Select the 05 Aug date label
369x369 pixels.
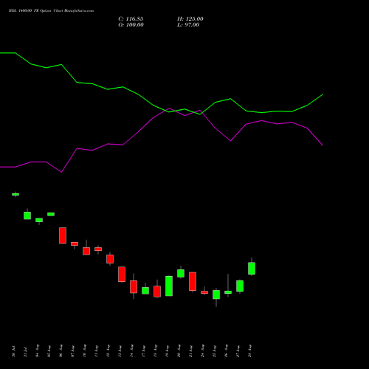coord(49,351)
